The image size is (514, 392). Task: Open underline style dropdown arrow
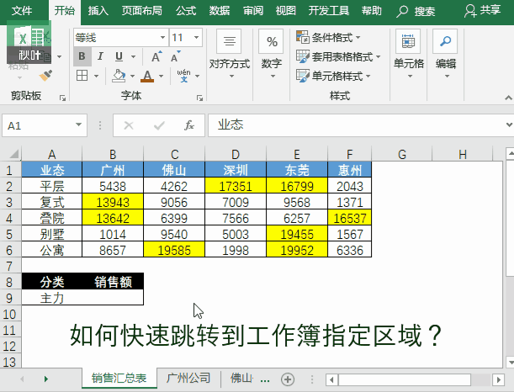coord(134,56)
